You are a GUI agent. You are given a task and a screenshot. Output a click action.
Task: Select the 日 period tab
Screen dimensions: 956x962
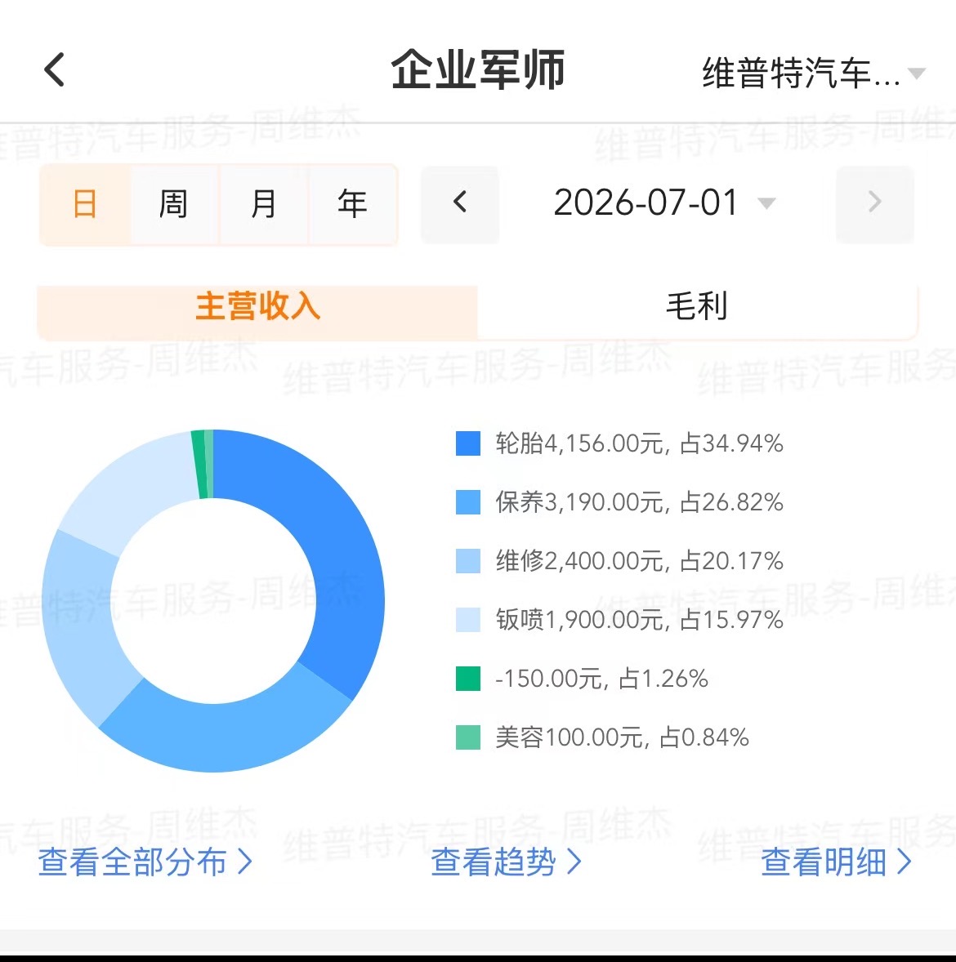click(x=85, y=204)
